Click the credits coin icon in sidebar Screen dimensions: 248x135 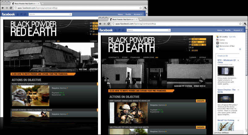coord(217,37)
